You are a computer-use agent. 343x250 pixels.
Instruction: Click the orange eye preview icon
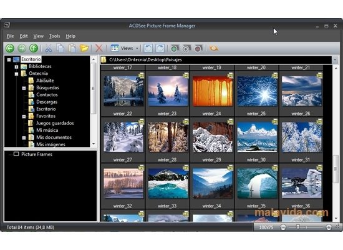(x=214, y=48)
